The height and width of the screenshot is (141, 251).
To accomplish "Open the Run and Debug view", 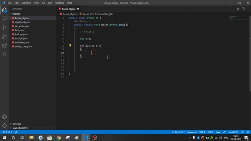I will 4,36.
